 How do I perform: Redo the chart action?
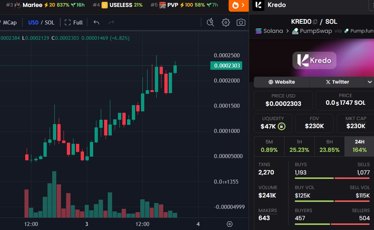click(x=111, y=22)
